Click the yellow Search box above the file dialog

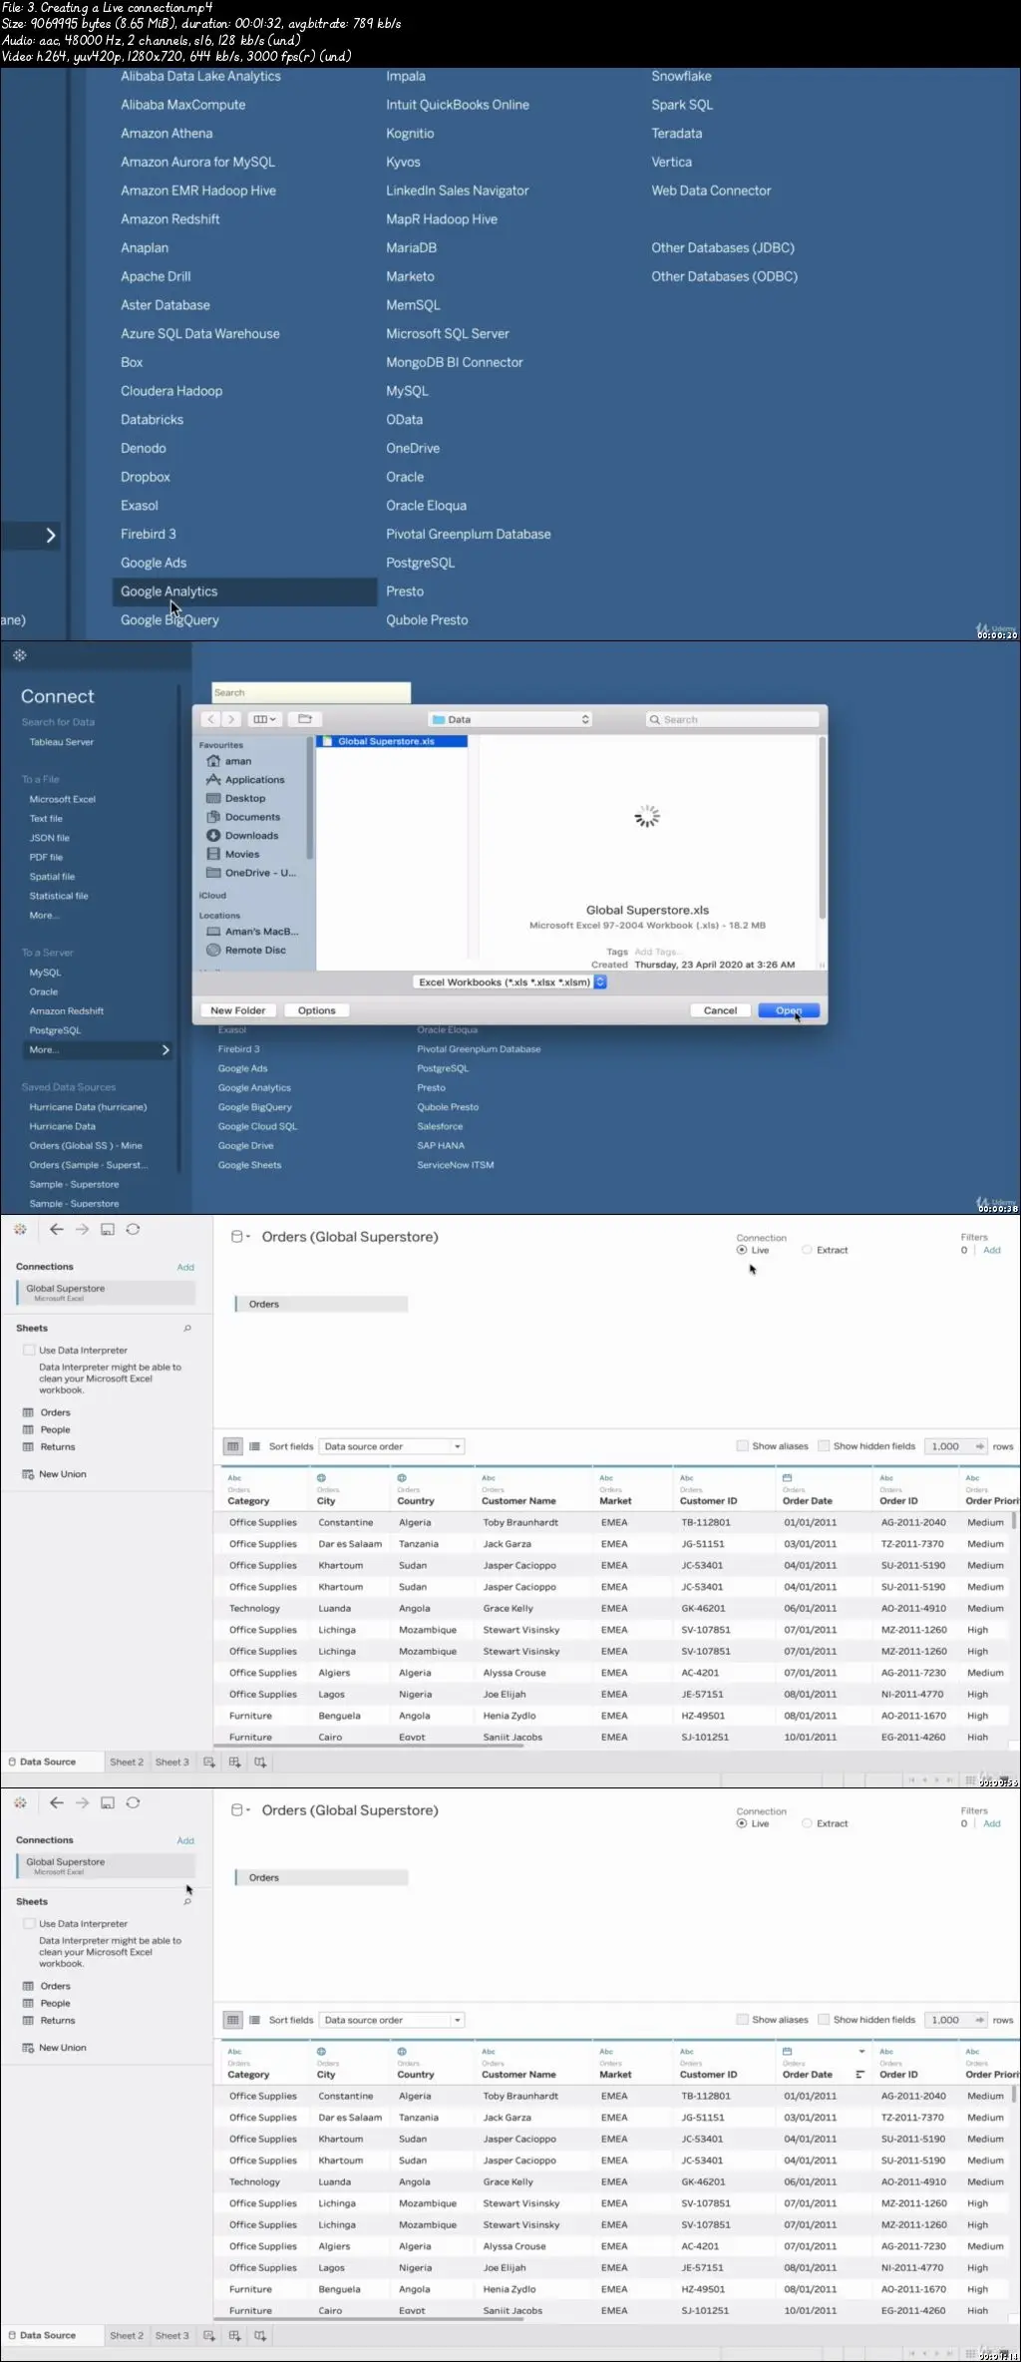coord(311,692)
